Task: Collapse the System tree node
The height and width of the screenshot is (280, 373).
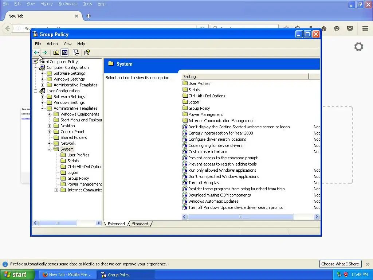Action: pos(49,149)
